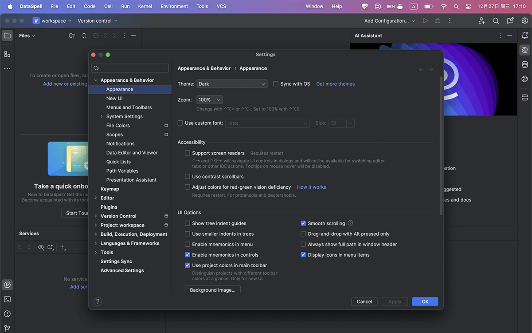Click the Code With Me add-user icon
Screen dimensions: 532x333
pyautogui.click(x=482, y=21)
